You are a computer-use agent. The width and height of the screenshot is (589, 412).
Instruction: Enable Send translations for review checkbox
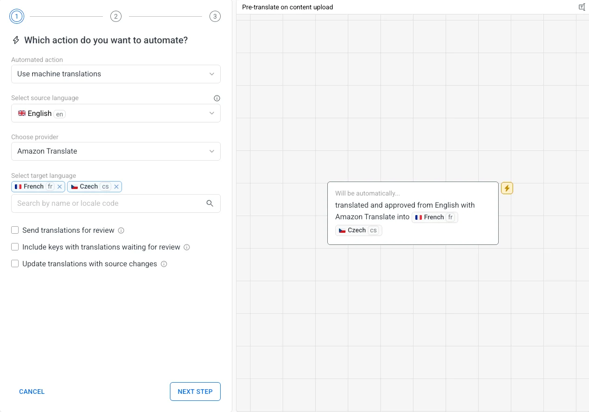[15, 230]
